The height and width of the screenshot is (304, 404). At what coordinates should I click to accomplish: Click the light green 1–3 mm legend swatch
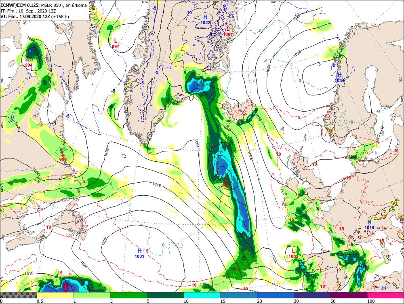pyautogui.click(x=92, y=295)
